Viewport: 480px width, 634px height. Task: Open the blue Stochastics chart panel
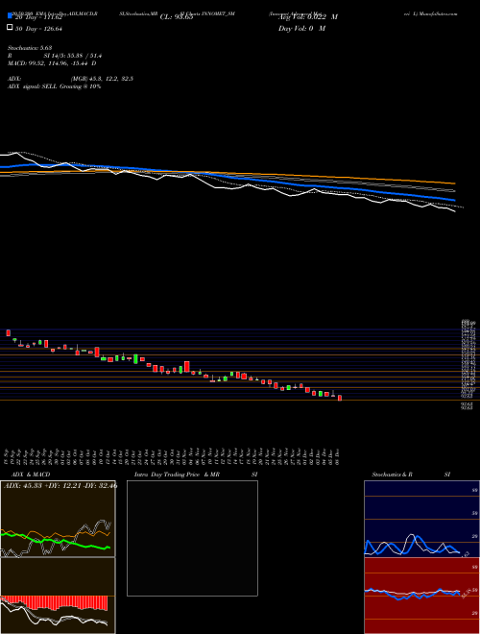click(x=421, y=519)
